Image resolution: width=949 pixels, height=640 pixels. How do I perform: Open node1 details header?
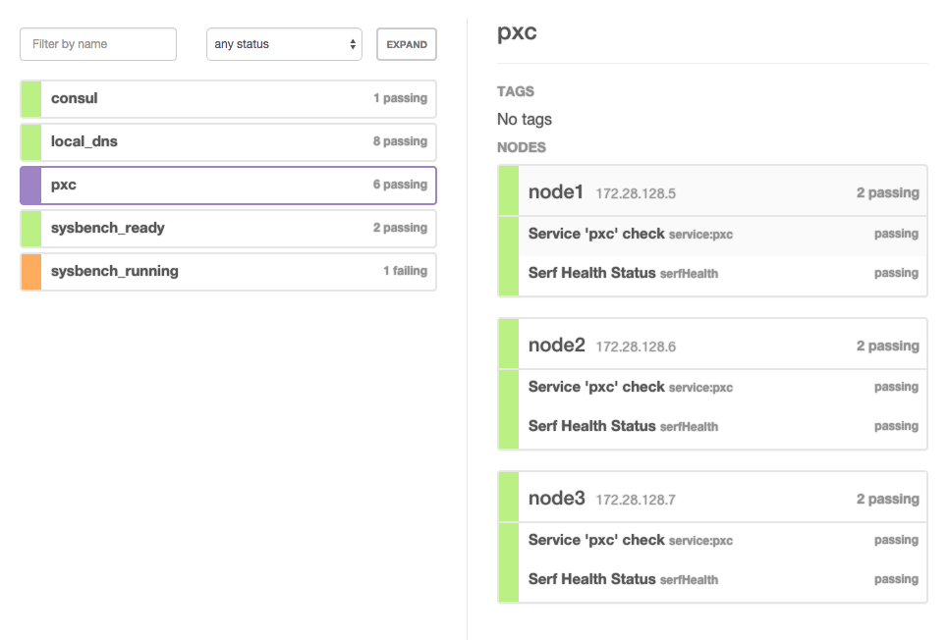pyautogui.click(x=722, y=192)
